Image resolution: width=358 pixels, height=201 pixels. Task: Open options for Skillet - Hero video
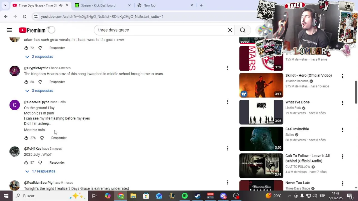(x=342, y=76)
